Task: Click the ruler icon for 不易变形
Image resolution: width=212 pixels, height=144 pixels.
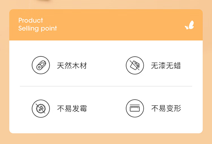Action: (x=135, y=108)
